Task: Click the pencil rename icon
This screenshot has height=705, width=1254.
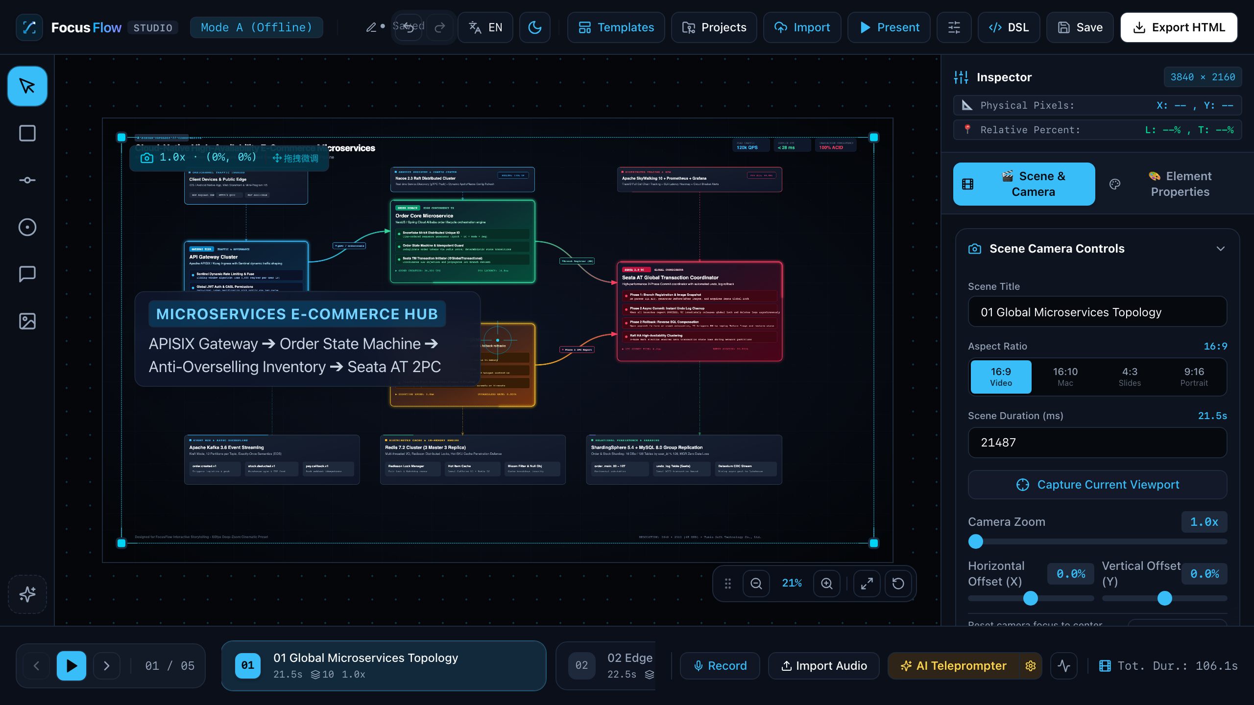Action: pyautogui.click(x=371, y=27)
